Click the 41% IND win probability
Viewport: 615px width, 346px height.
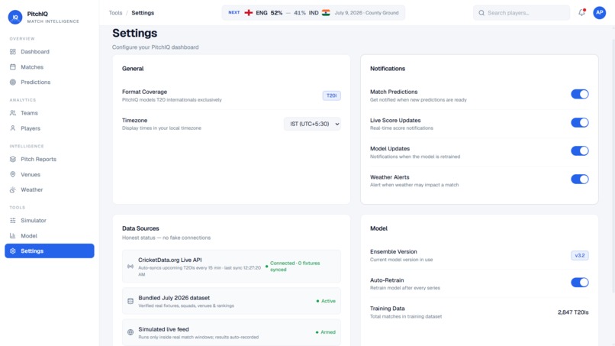(x=306, y=13)
